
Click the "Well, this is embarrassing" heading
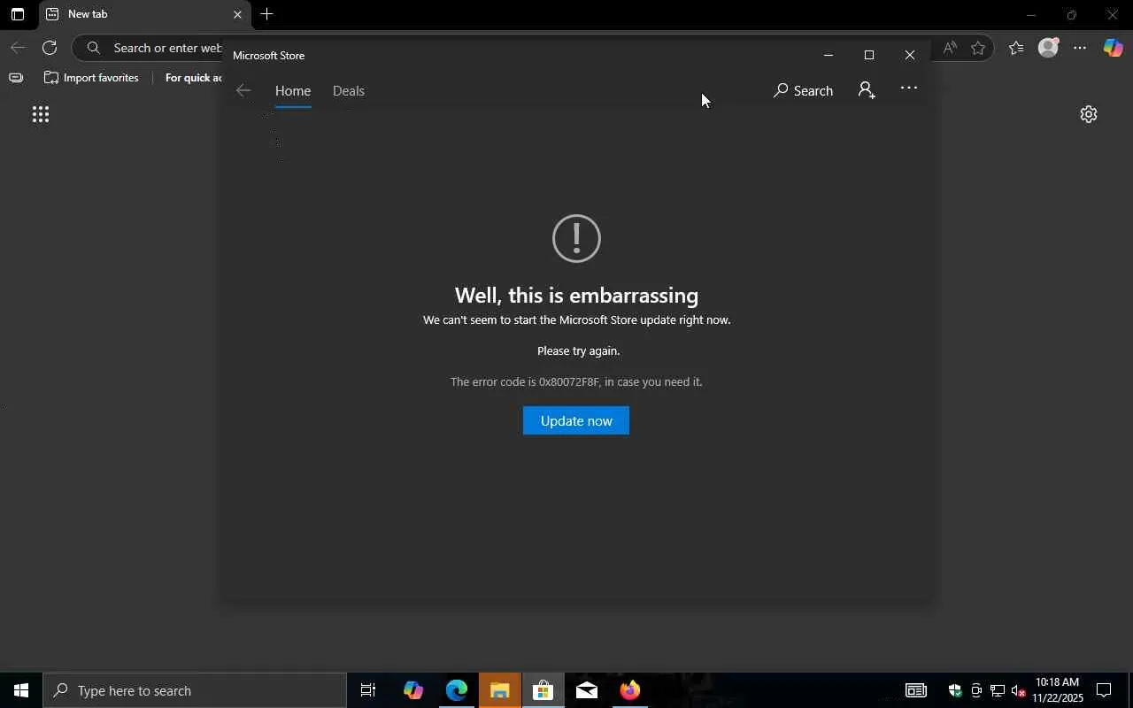pos(576,295)
